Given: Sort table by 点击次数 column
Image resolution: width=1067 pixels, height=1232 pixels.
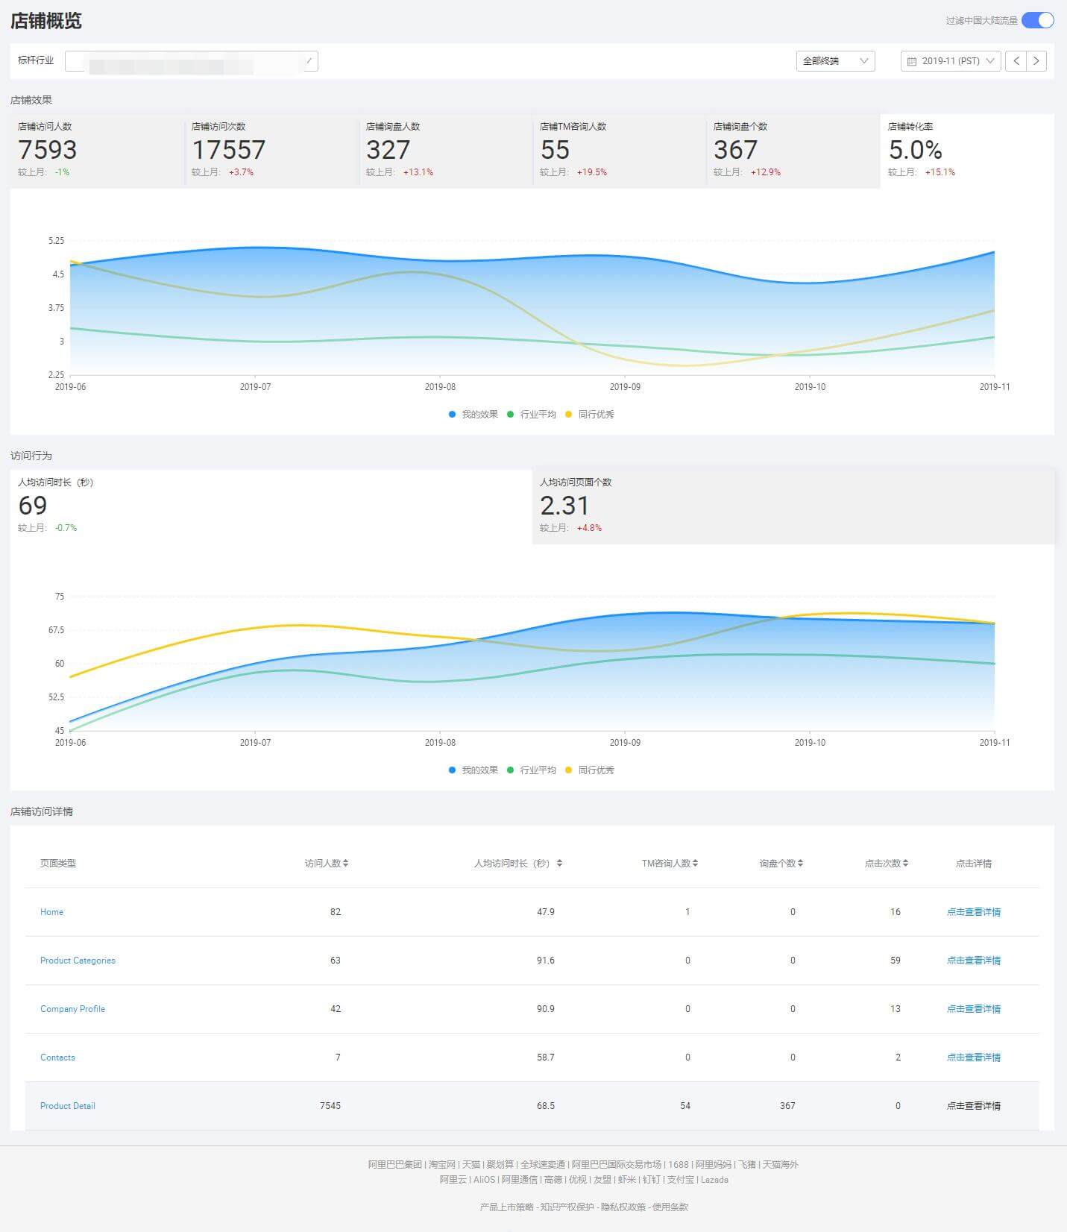Looking at the screenshot, I should click(886, 864).
